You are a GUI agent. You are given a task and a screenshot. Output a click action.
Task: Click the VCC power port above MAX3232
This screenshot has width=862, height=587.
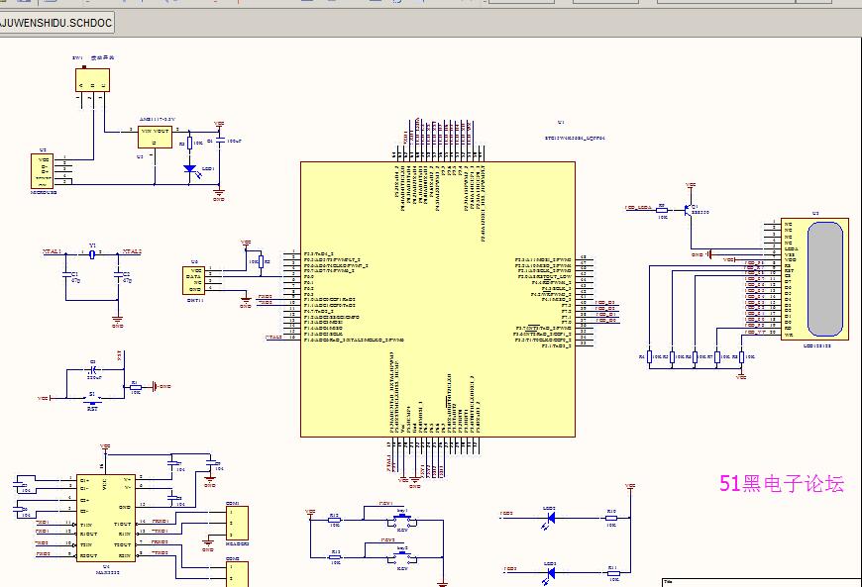tap(106, 447)
